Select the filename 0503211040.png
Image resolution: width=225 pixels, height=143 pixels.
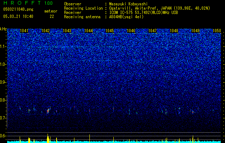click(18, 10)
